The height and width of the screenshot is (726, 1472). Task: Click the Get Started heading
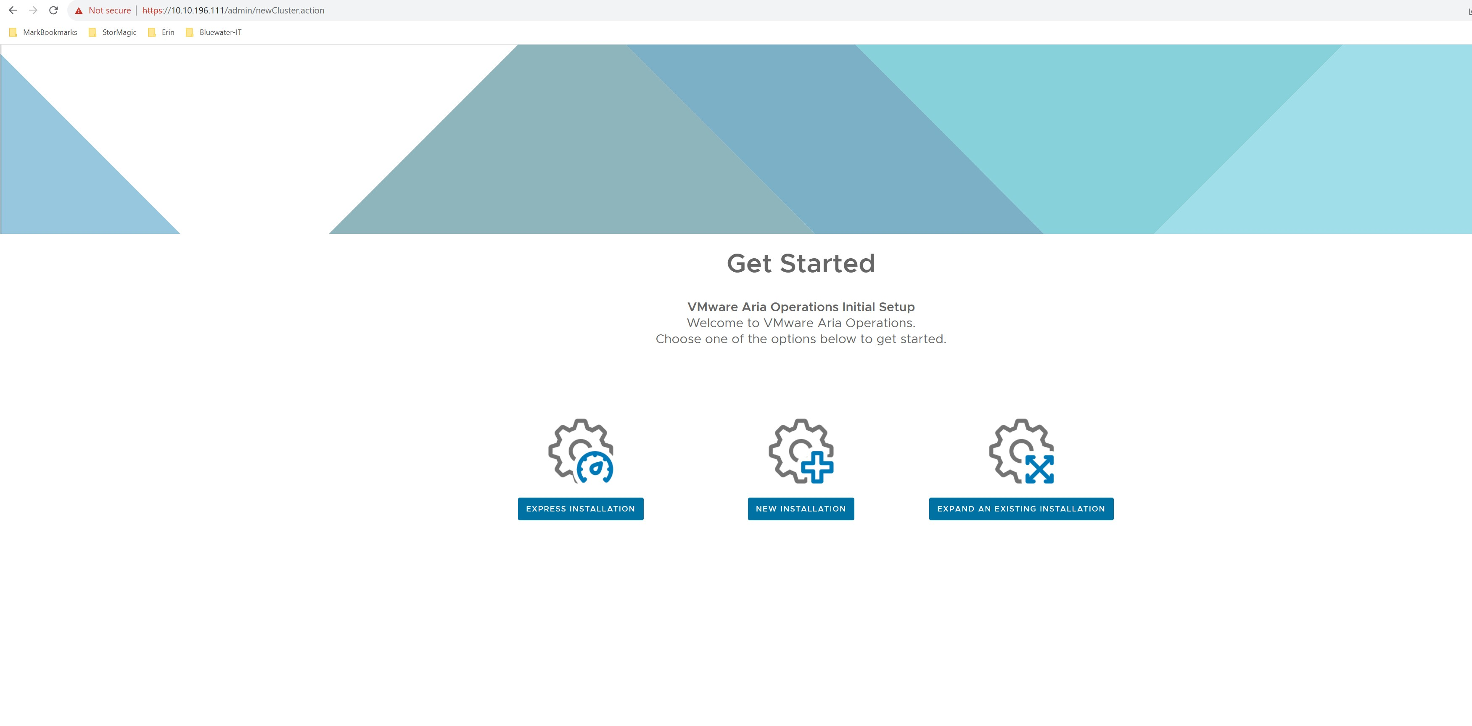[801, 264]
